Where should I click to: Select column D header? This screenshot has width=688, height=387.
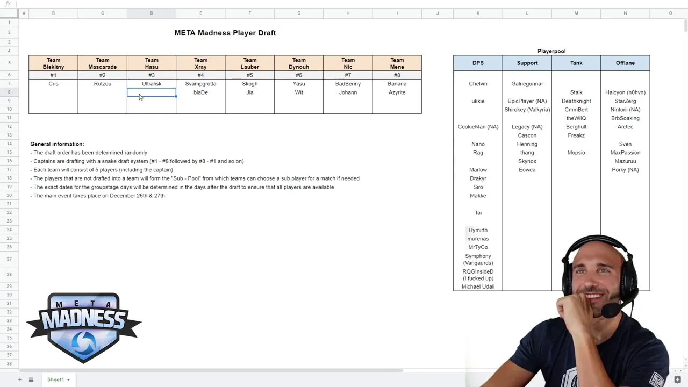152,13
